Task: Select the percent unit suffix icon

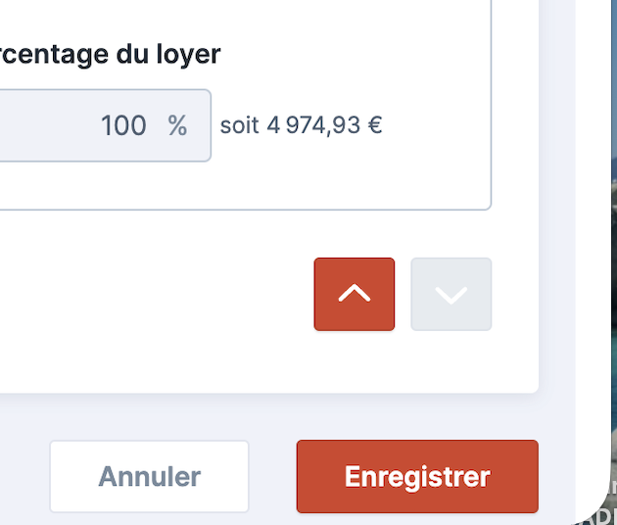Action: point(177,125)
